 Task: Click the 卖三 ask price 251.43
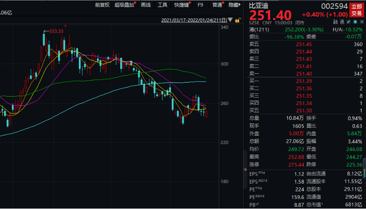tap(304, 59)
